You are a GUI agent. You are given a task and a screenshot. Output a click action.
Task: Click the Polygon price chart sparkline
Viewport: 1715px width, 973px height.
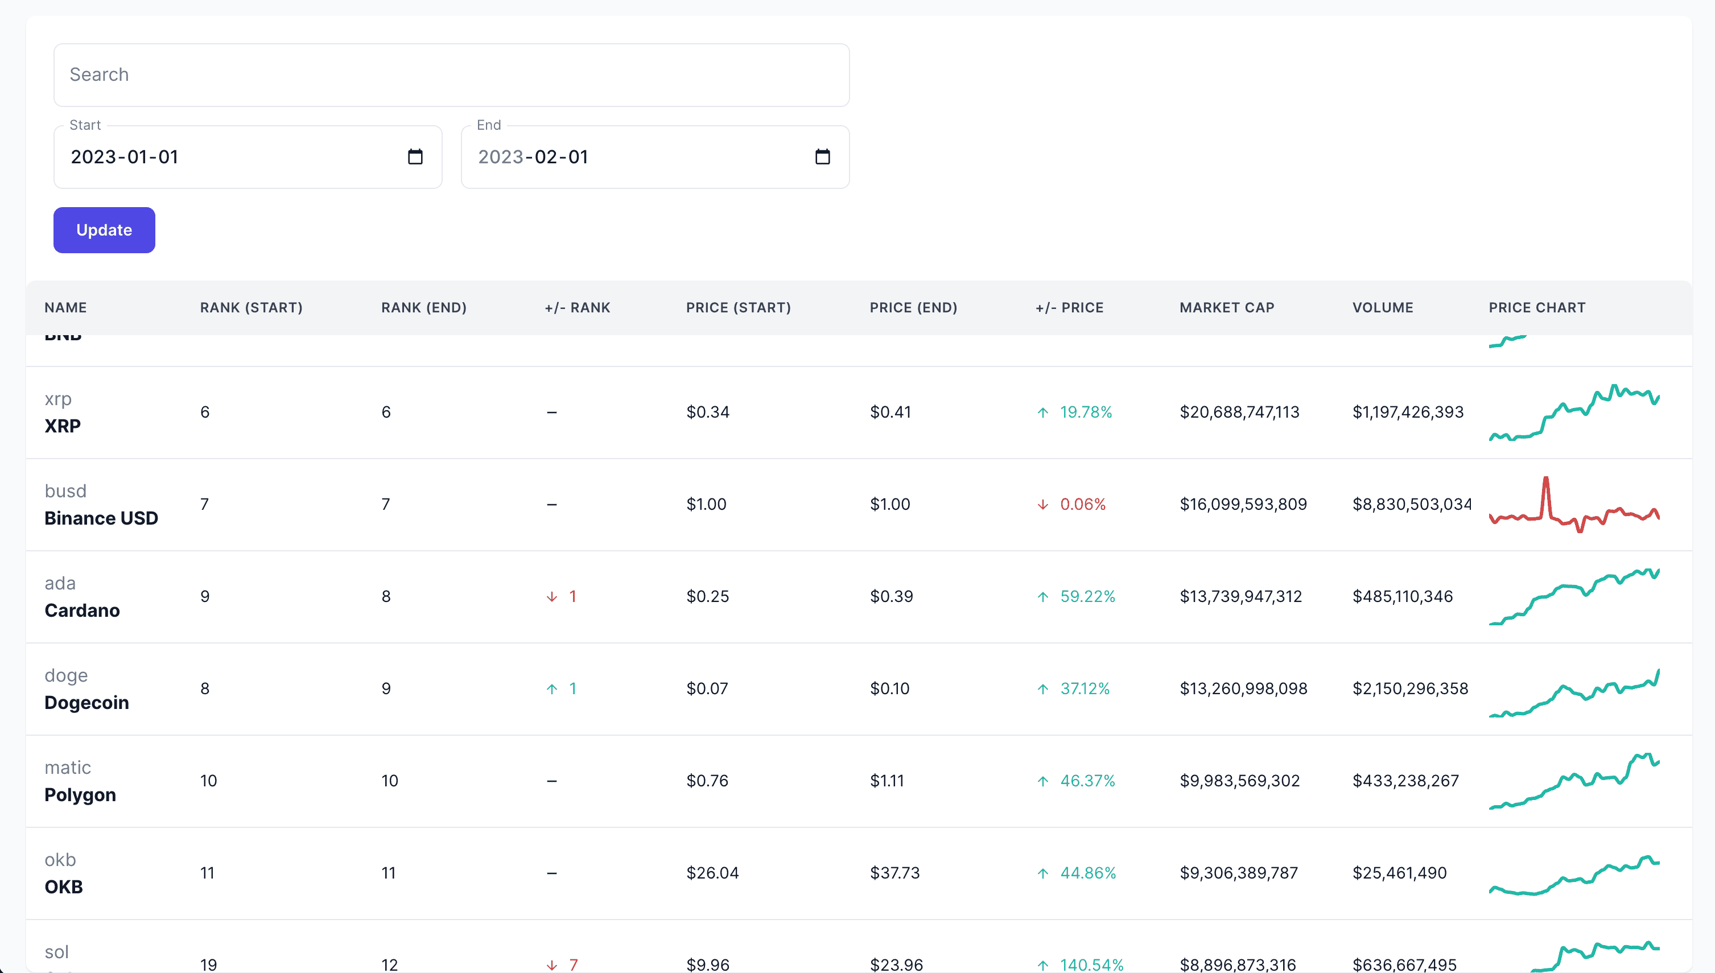[1574, 781]
